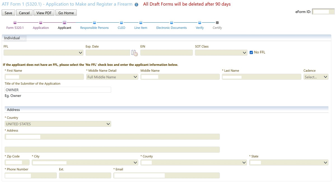336x182 pixels.
Task: Open the Exp. Date calendar picker icon
Action: pos(134,53)
